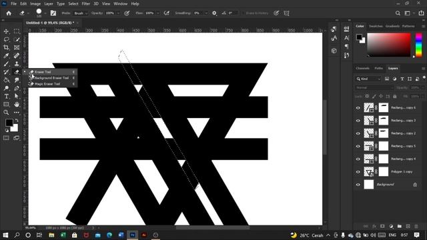Create new adjustment layer button
Viewport: 427px width, 240px height.
click(391, 226)
